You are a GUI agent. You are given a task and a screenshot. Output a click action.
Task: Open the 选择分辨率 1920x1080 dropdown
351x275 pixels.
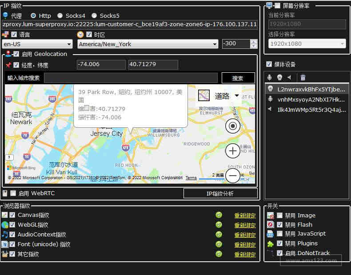[x=307, y=43]
